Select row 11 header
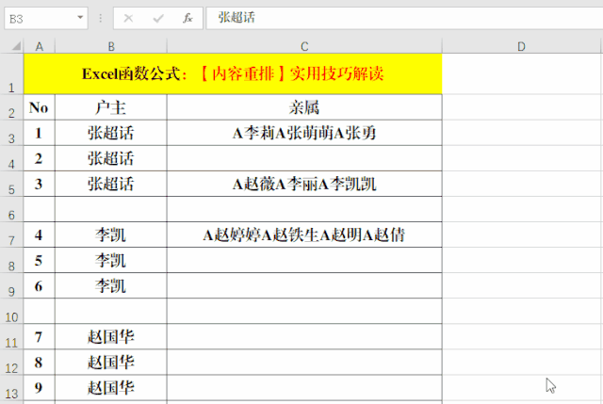Screen dimensions: 603x404 [x=11, y=337]
